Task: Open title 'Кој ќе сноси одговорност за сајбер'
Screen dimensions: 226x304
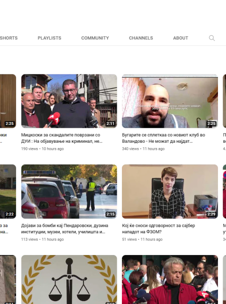Action: pos(158,229)
